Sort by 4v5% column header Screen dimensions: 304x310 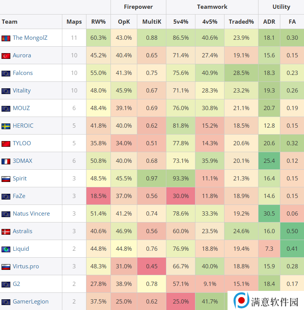click(x=210, y=22)
